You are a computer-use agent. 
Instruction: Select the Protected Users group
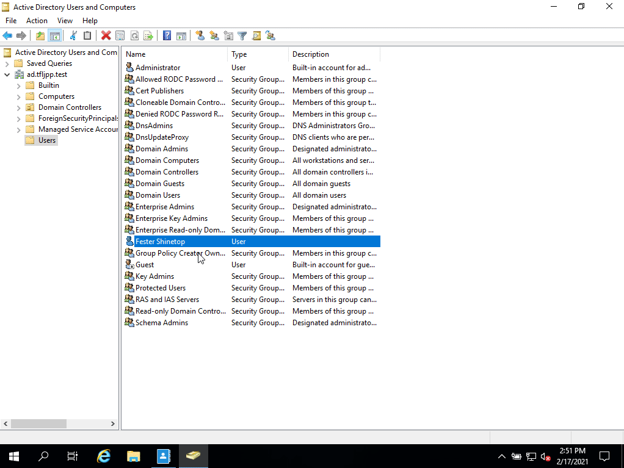tap(161, 288)
